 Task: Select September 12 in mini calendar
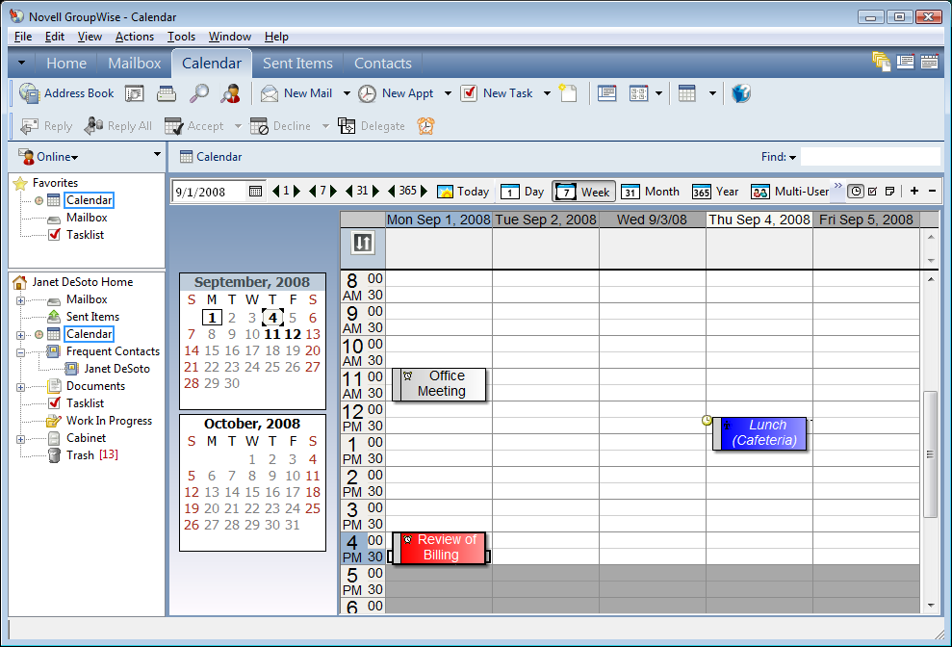pyautogui.click(x=293, y=334)
